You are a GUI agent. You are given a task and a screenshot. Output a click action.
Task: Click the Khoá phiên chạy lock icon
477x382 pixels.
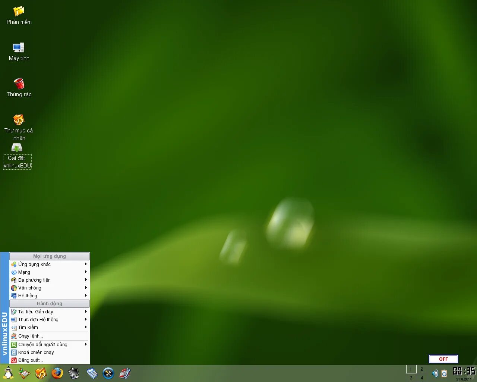click(x=14, y=353)
